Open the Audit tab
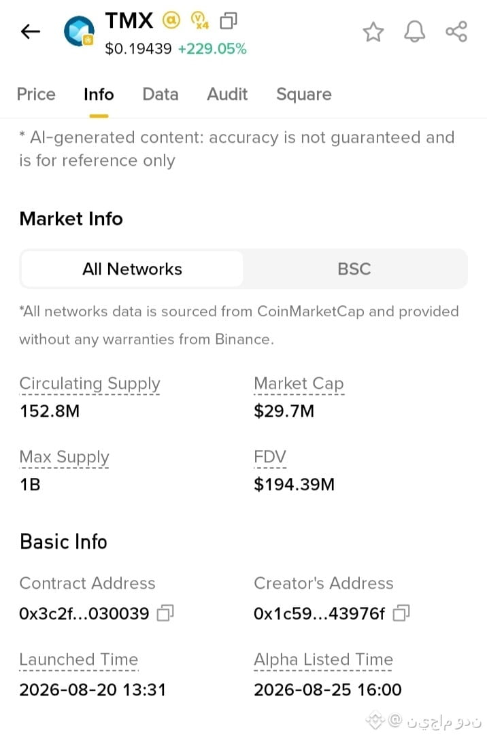This screenshot has height=737, width=487. pos(228,94)
